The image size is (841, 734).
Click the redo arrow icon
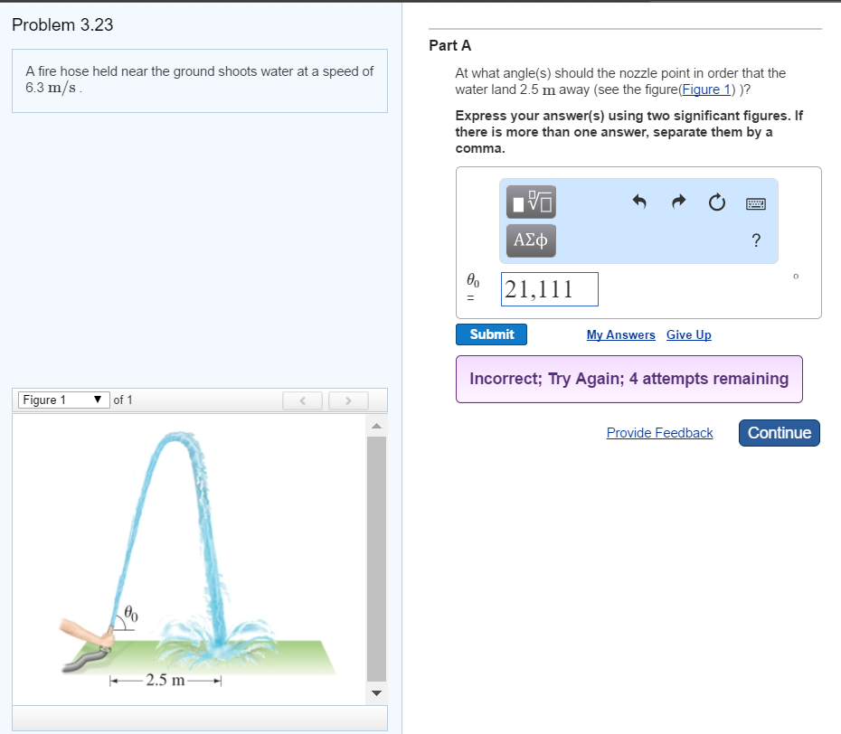click(x=678, y=203)
